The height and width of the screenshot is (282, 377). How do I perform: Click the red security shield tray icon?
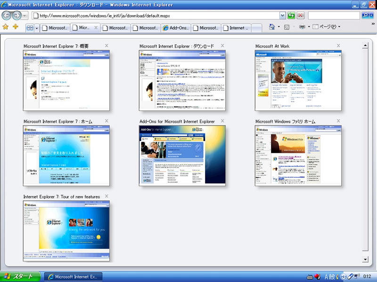317,277
